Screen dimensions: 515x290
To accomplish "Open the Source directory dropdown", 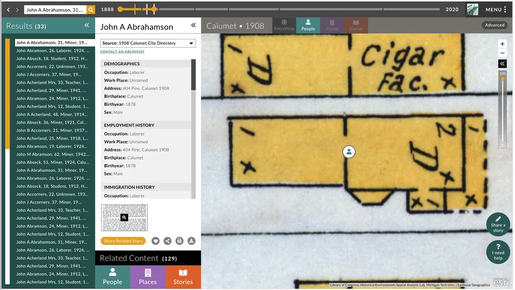I will tap(148, 43).
